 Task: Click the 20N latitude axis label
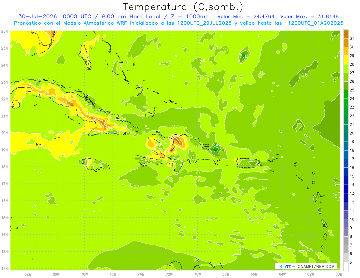(x=4, y=133)
